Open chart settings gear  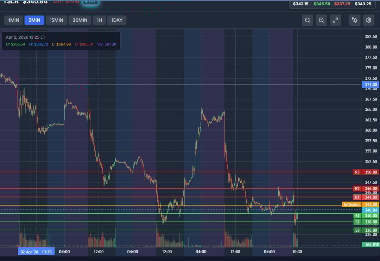[369, 20]
